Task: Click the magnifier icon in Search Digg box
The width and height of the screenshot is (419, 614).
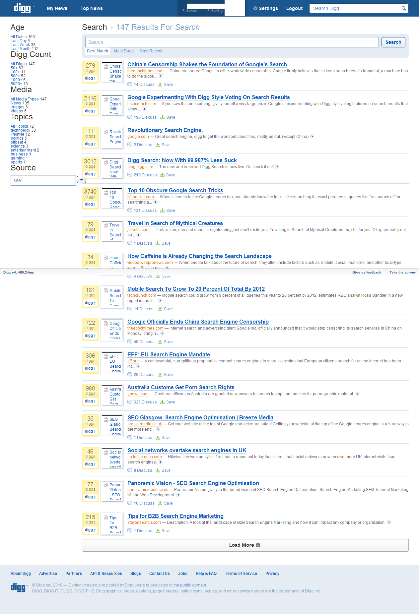Action: [404, 8]
